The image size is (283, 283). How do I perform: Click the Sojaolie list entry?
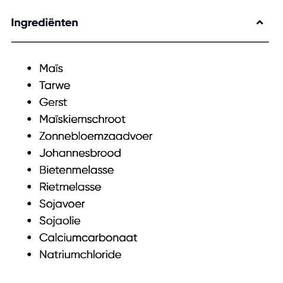pos(60,221)
